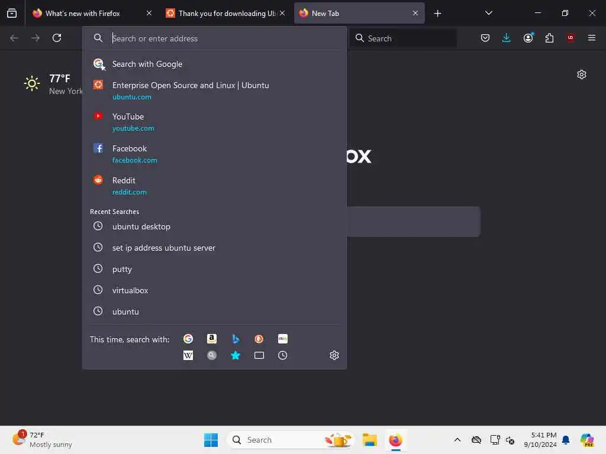Choose Search with Google suggestion
This screenshot has height=454, width=606.
[214, 64]
